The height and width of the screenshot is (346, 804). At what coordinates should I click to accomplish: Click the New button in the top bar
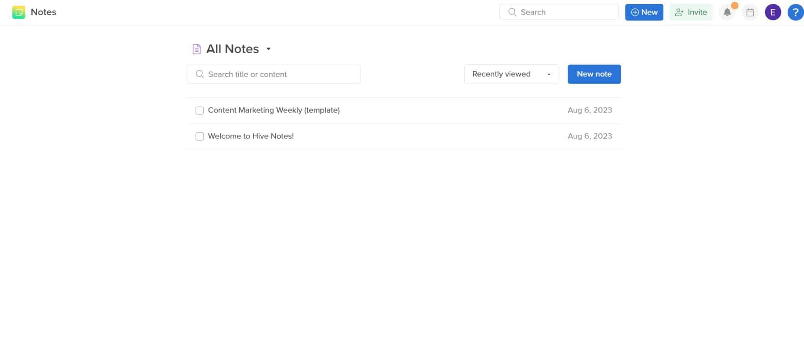(x=644, y=12)
